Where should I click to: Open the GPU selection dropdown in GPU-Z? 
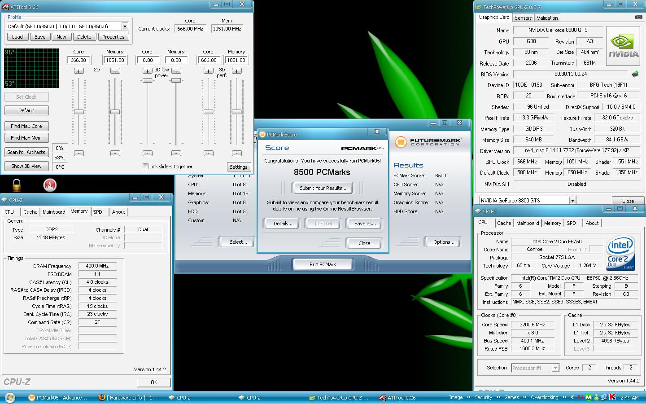(x=572, y=201)
